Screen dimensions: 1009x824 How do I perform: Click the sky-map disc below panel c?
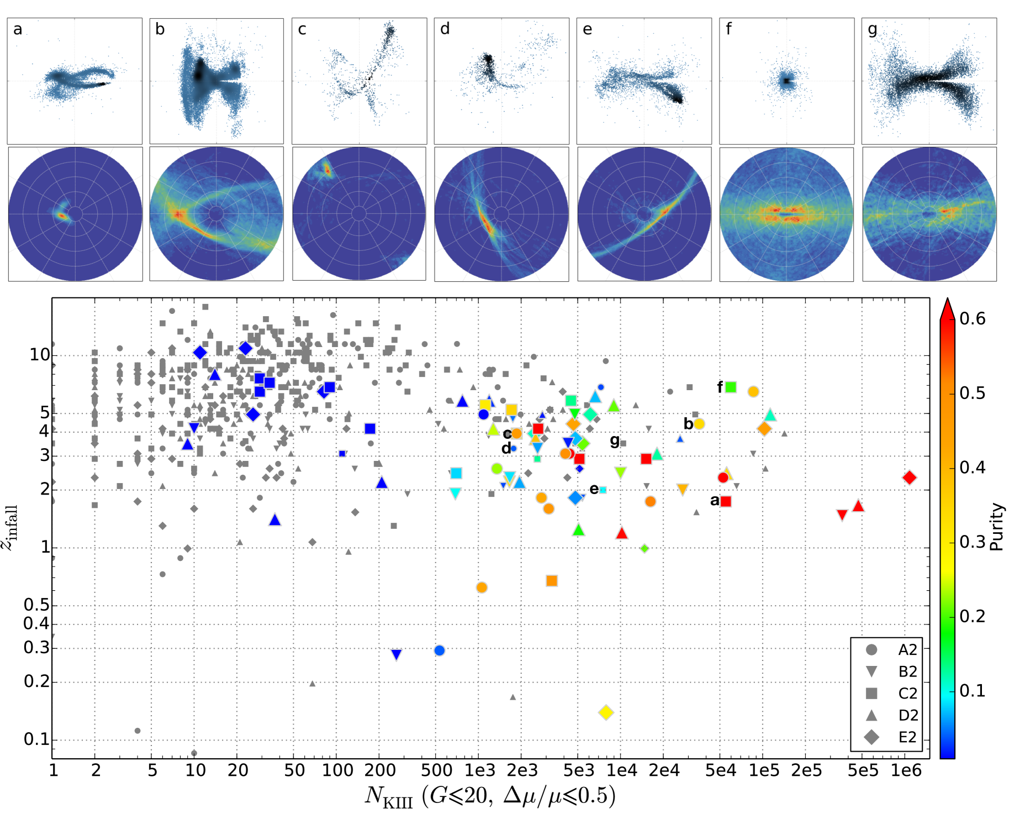(359, 214)
